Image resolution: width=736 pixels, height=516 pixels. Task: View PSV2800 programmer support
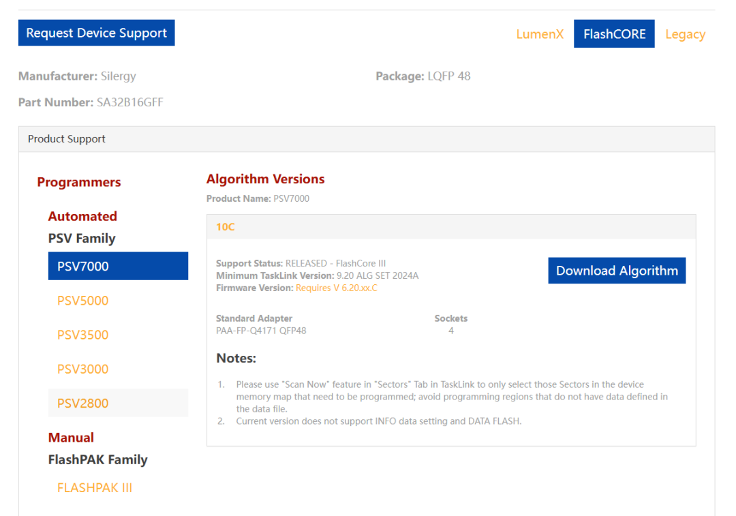click(119, 403)
